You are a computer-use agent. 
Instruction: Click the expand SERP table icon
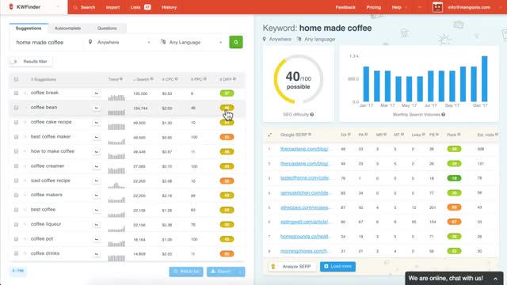269,135
